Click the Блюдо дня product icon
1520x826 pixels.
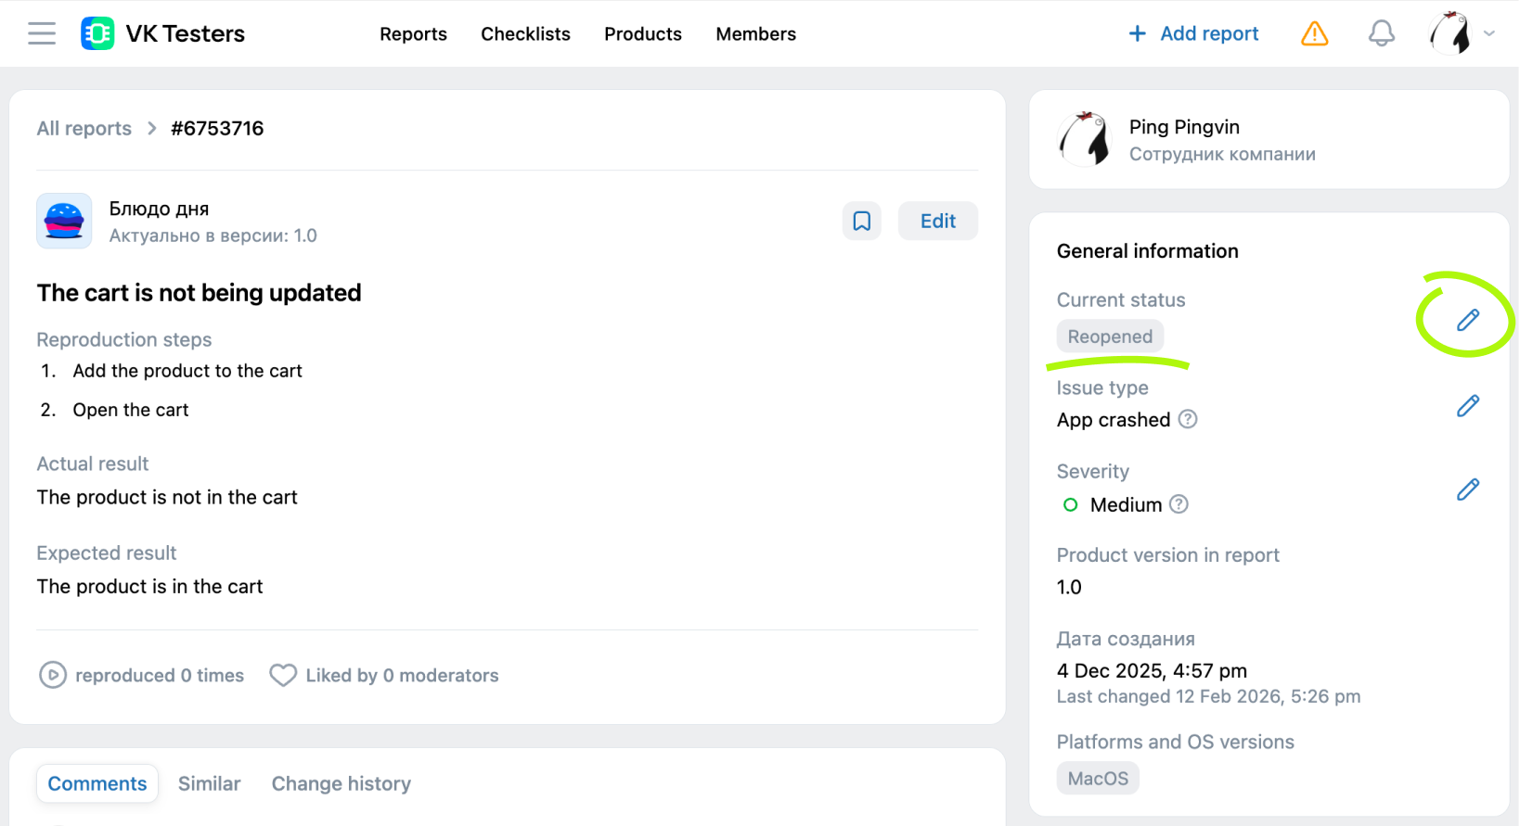[x=64, y=221]
